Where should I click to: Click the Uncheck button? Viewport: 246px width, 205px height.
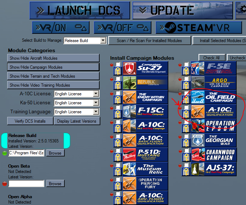(237, 58)
